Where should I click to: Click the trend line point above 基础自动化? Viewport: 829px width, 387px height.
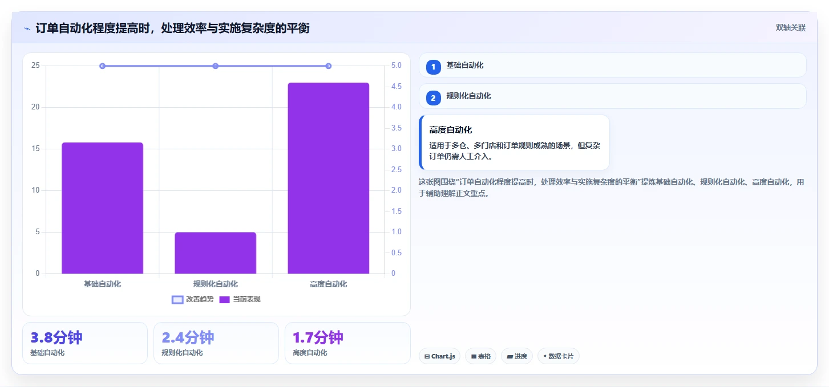coord(102,66)
